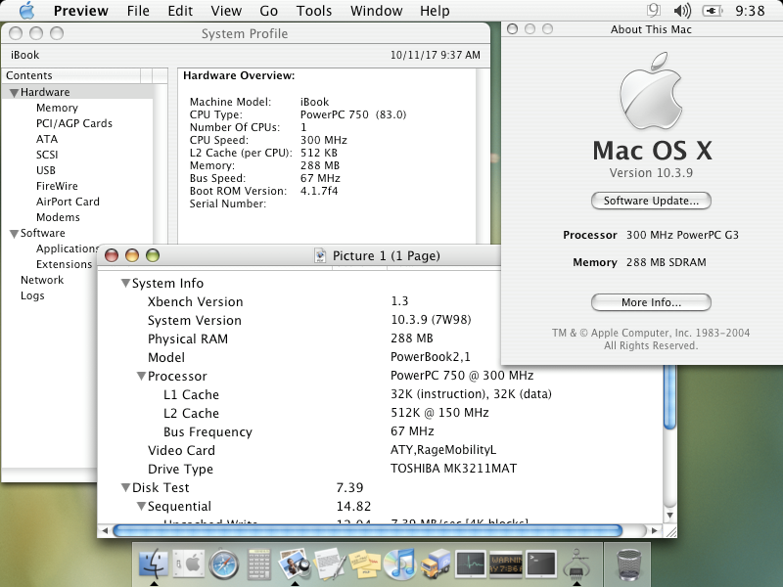Select Extensions under Software

coord(64,264)
